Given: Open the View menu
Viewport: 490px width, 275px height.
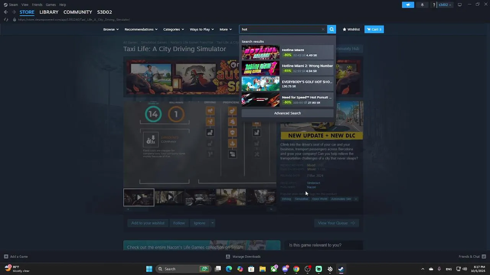Looking at the screenshot, I should [x=25, y=5].
